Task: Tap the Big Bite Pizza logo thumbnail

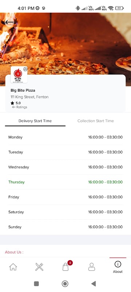Action: [19, 75]
